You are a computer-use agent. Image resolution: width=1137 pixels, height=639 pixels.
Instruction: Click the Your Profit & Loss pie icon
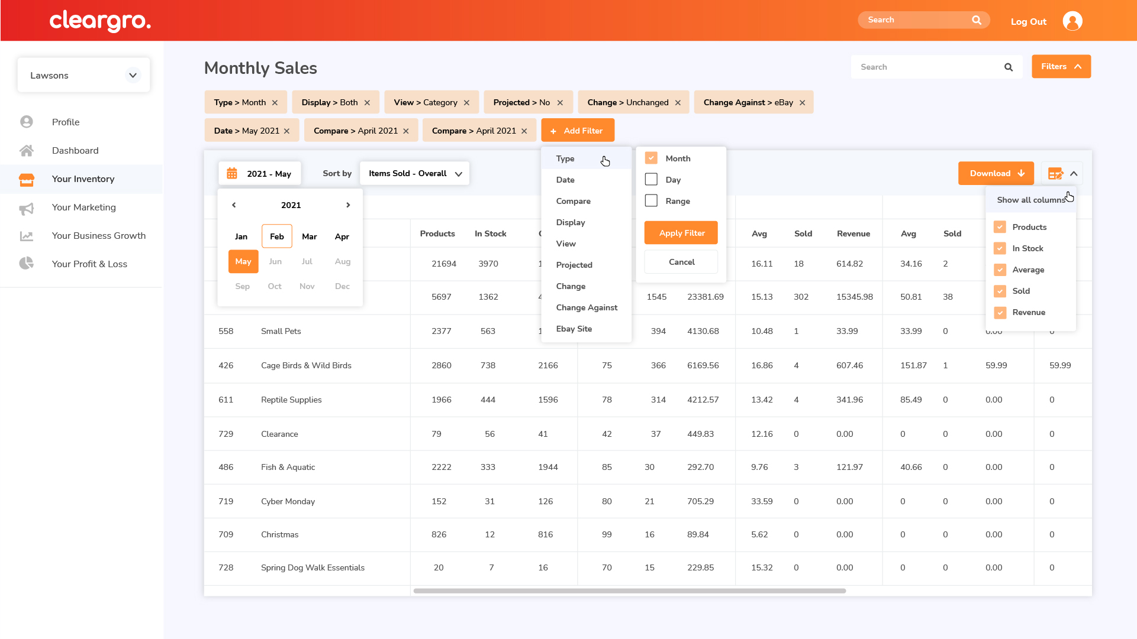coord(27,264)
